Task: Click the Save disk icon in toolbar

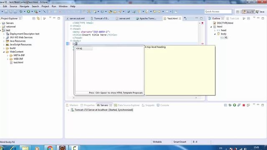Action: coord(6,12)
